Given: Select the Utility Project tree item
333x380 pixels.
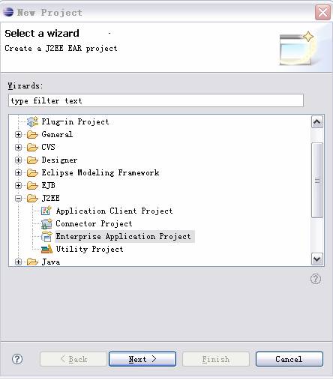Looking at the screenshot, I should (89, 249).
